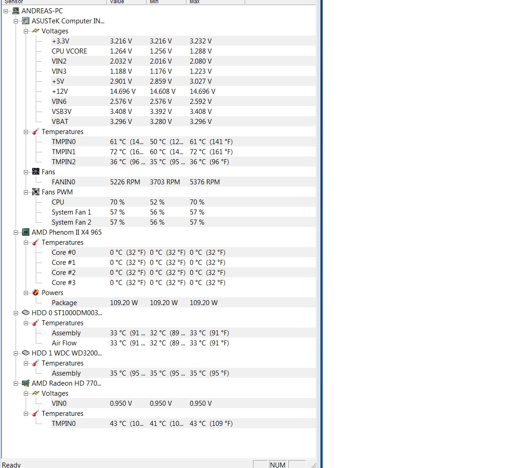Image resolution: width=528 pixels, height=468 pixels.
Task: Click the CPU Temperatures thermometer icon
Action: pyautogui.click(x=36, y=242)
